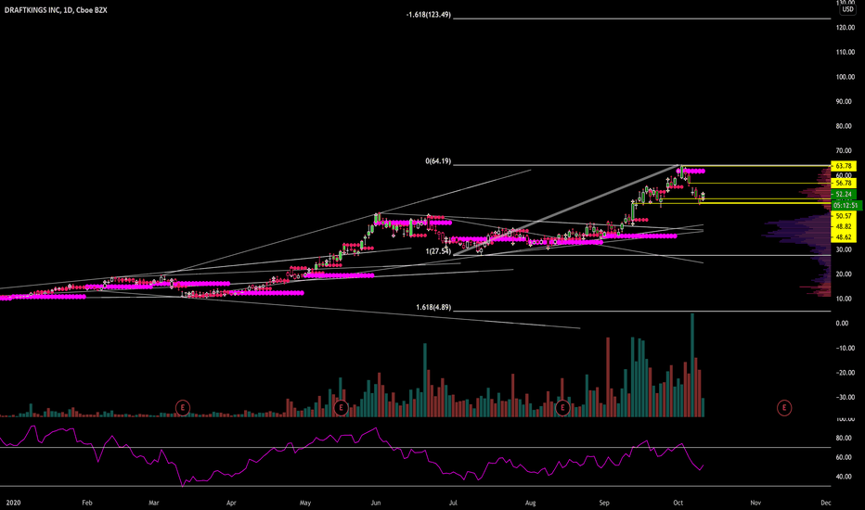Image resolution: width=865 pixels, height=510 pixels.
Task: Click the 110.00 price axis label
Action: coord(846,52)
